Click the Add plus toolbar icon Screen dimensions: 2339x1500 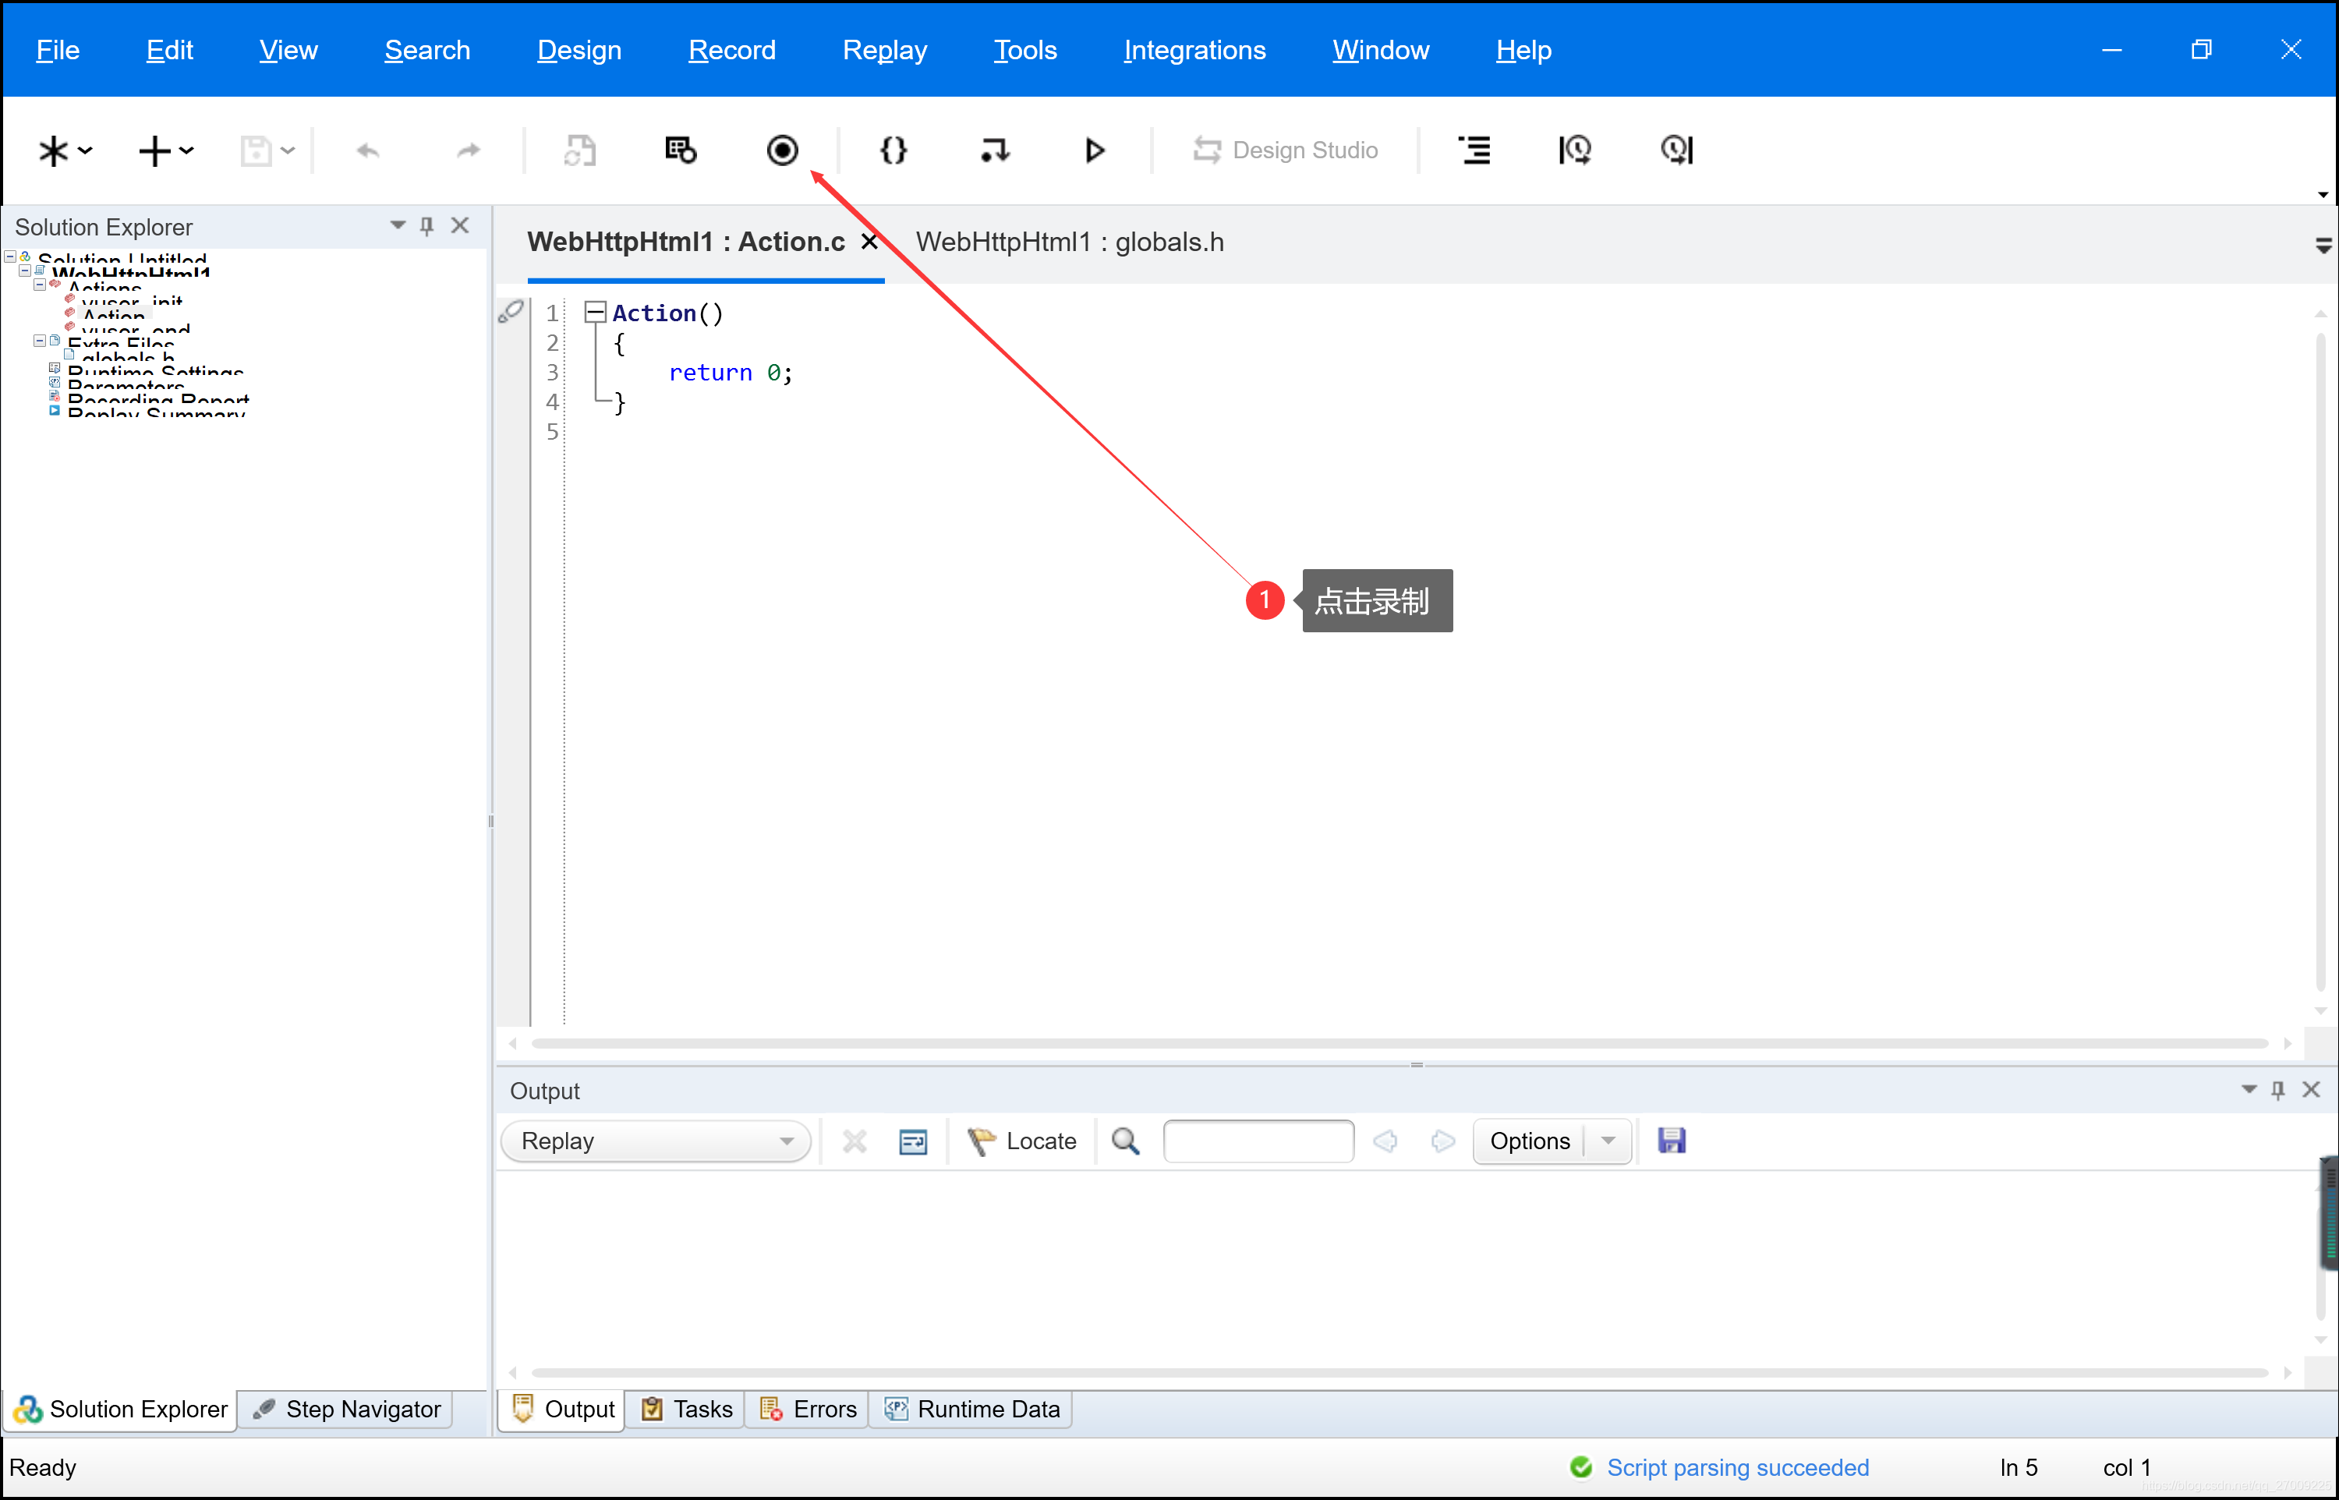[155, 151]
